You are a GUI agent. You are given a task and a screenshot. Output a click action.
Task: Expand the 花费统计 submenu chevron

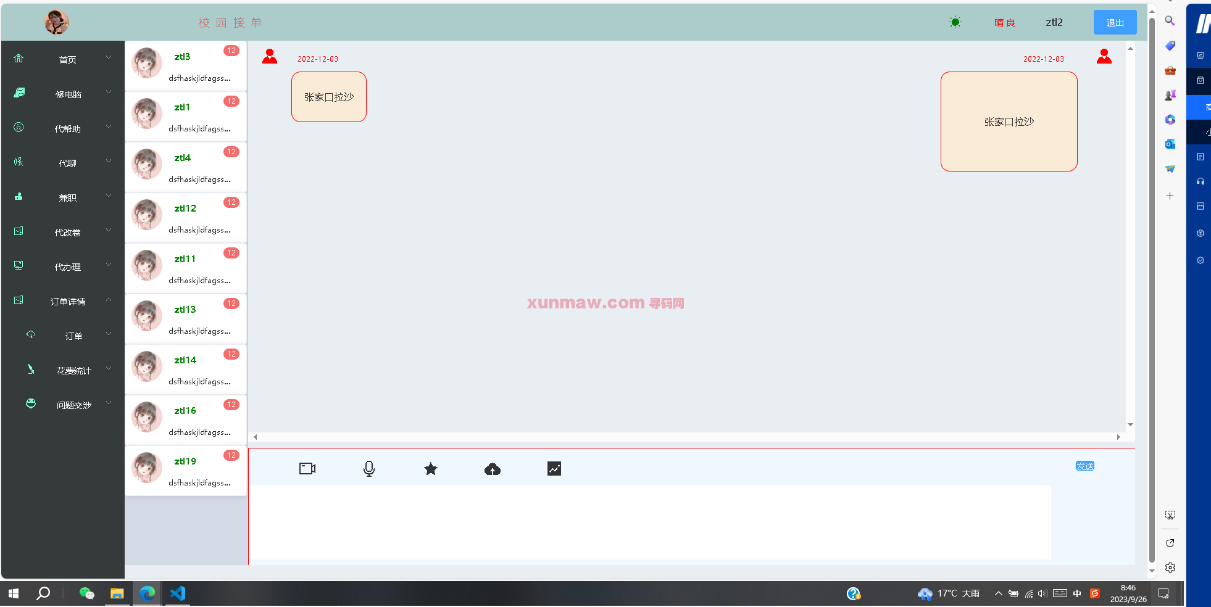[109, 368]
